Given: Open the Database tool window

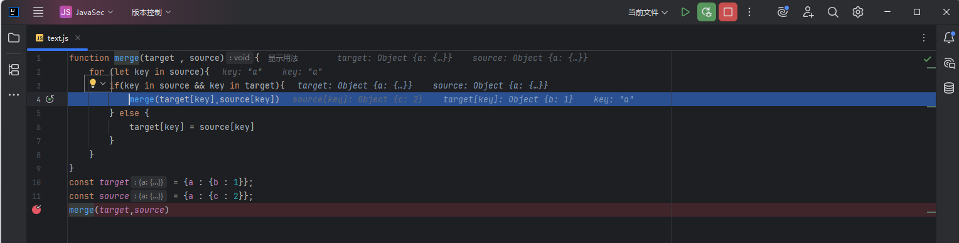Looking at the screenshot, I should point(949,88).
